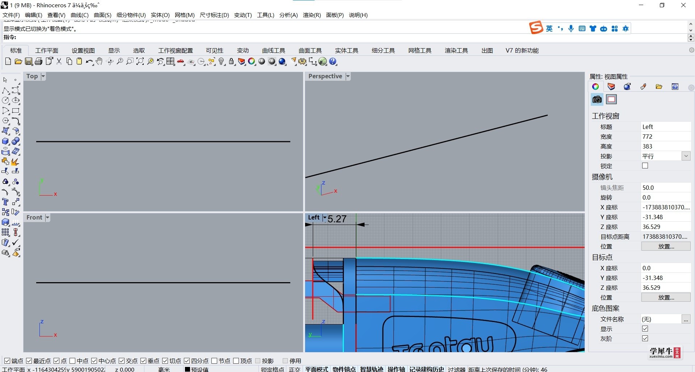Open the Top viewport dropdown arrow
This screenshot has height=372, width=695.
[43, 76]
